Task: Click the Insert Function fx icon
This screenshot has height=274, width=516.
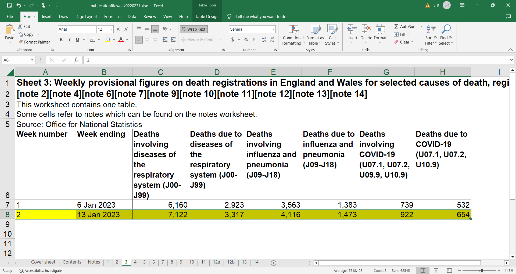Action: tap(76, 60)
